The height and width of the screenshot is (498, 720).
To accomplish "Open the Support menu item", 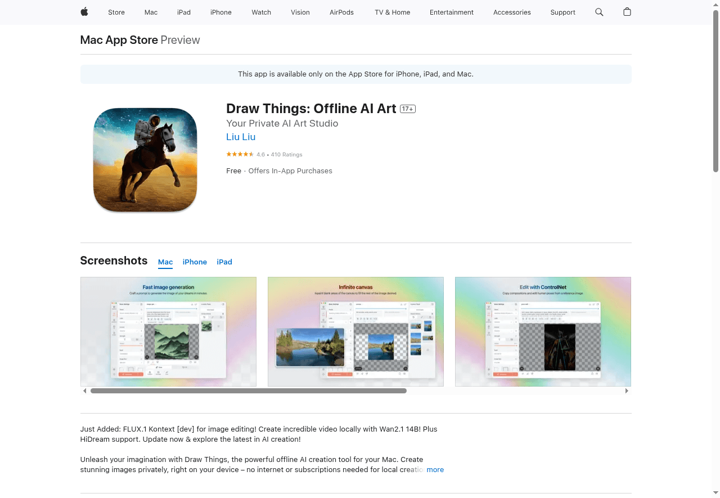I will pyautogui.click(x=562, y=12).
